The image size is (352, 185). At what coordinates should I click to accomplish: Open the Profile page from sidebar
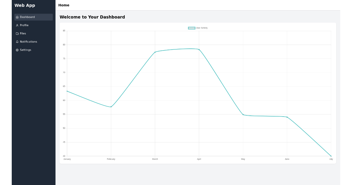pyautogui.click(x=24, y=25)
